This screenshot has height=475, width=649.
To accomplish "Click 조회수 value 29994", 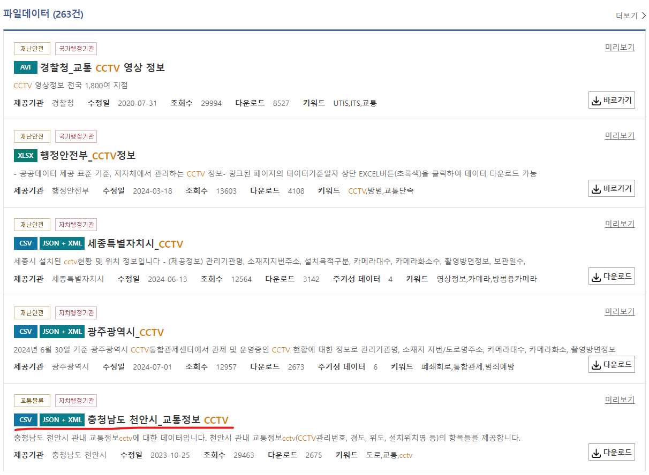I will (x=212, y=103).
